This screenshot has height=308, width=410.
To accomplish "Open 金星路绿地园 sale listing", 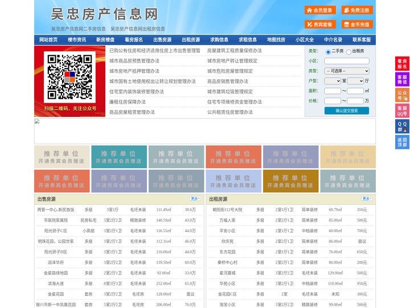I will (56, 273).
